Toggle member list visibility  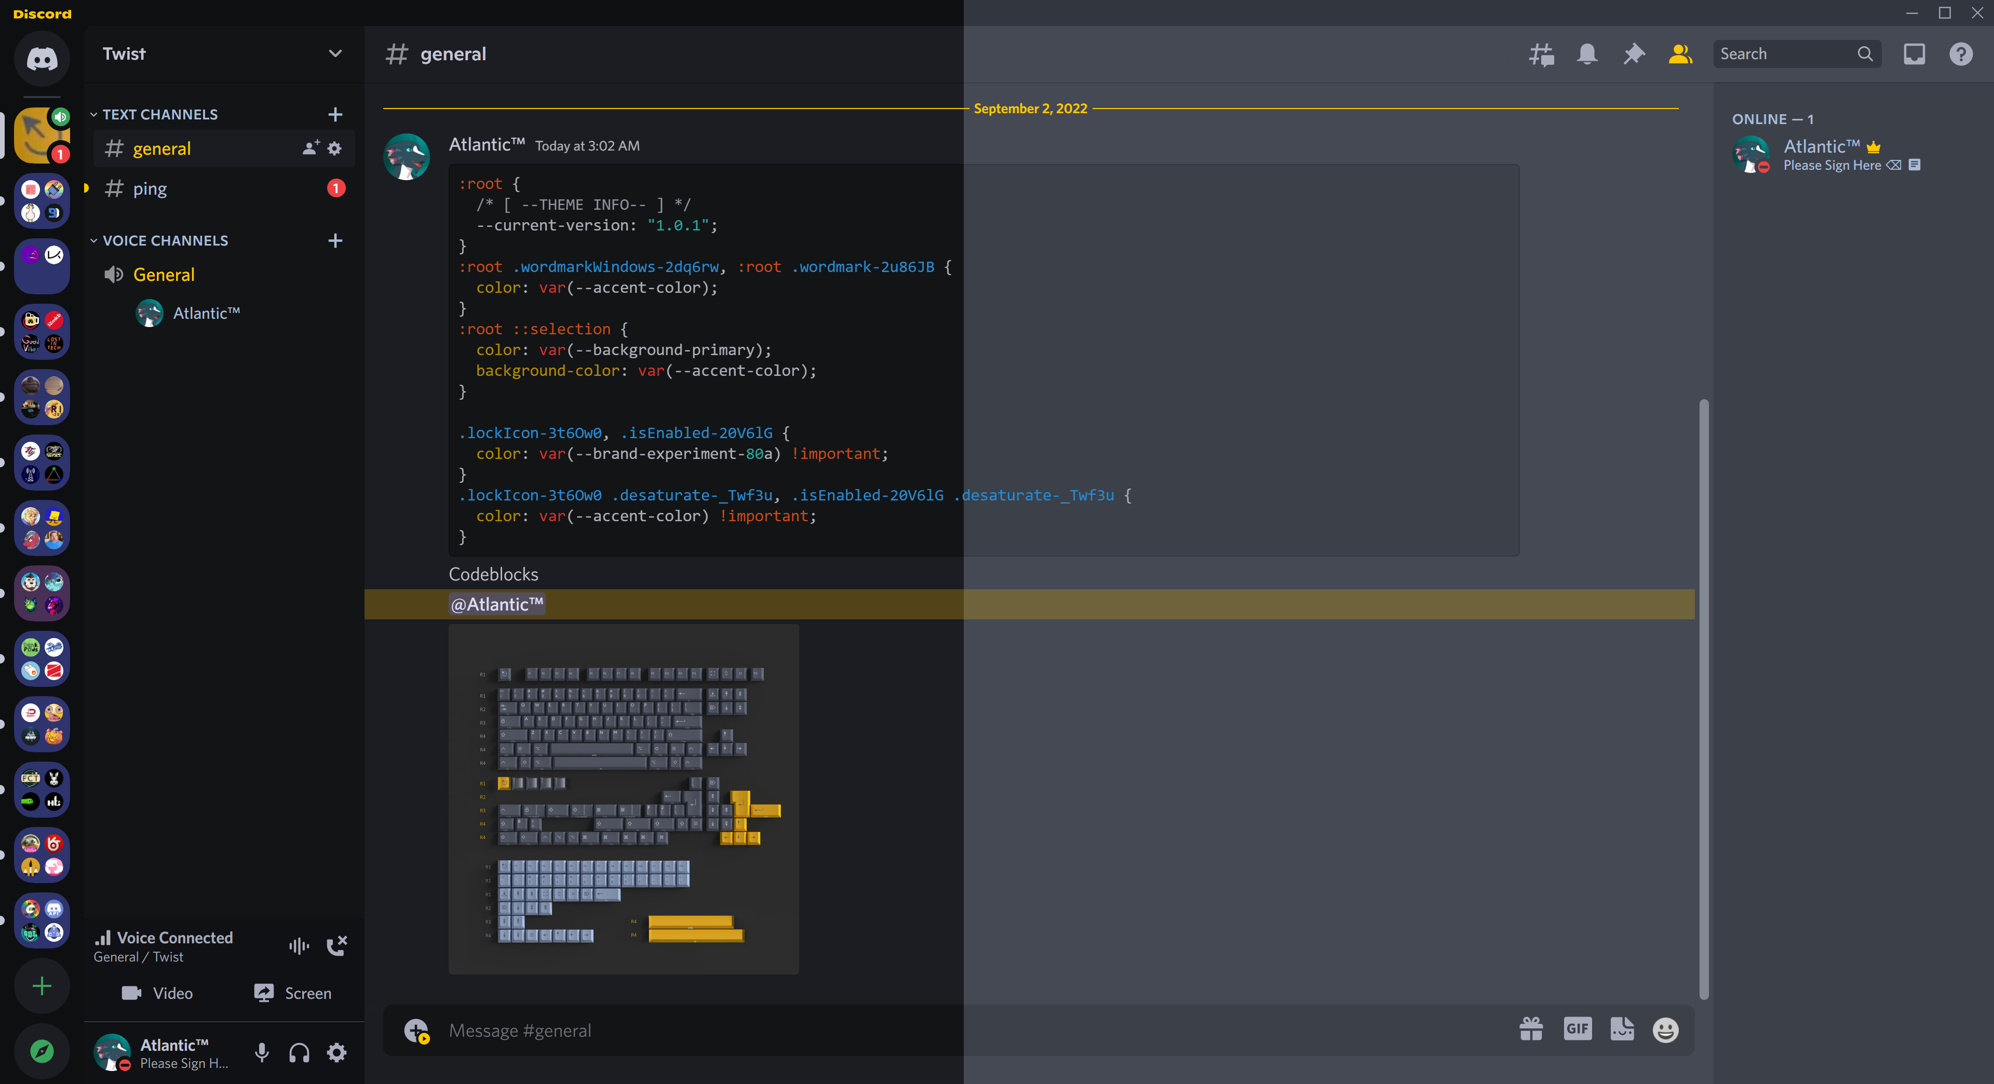tap(1680, 54)
